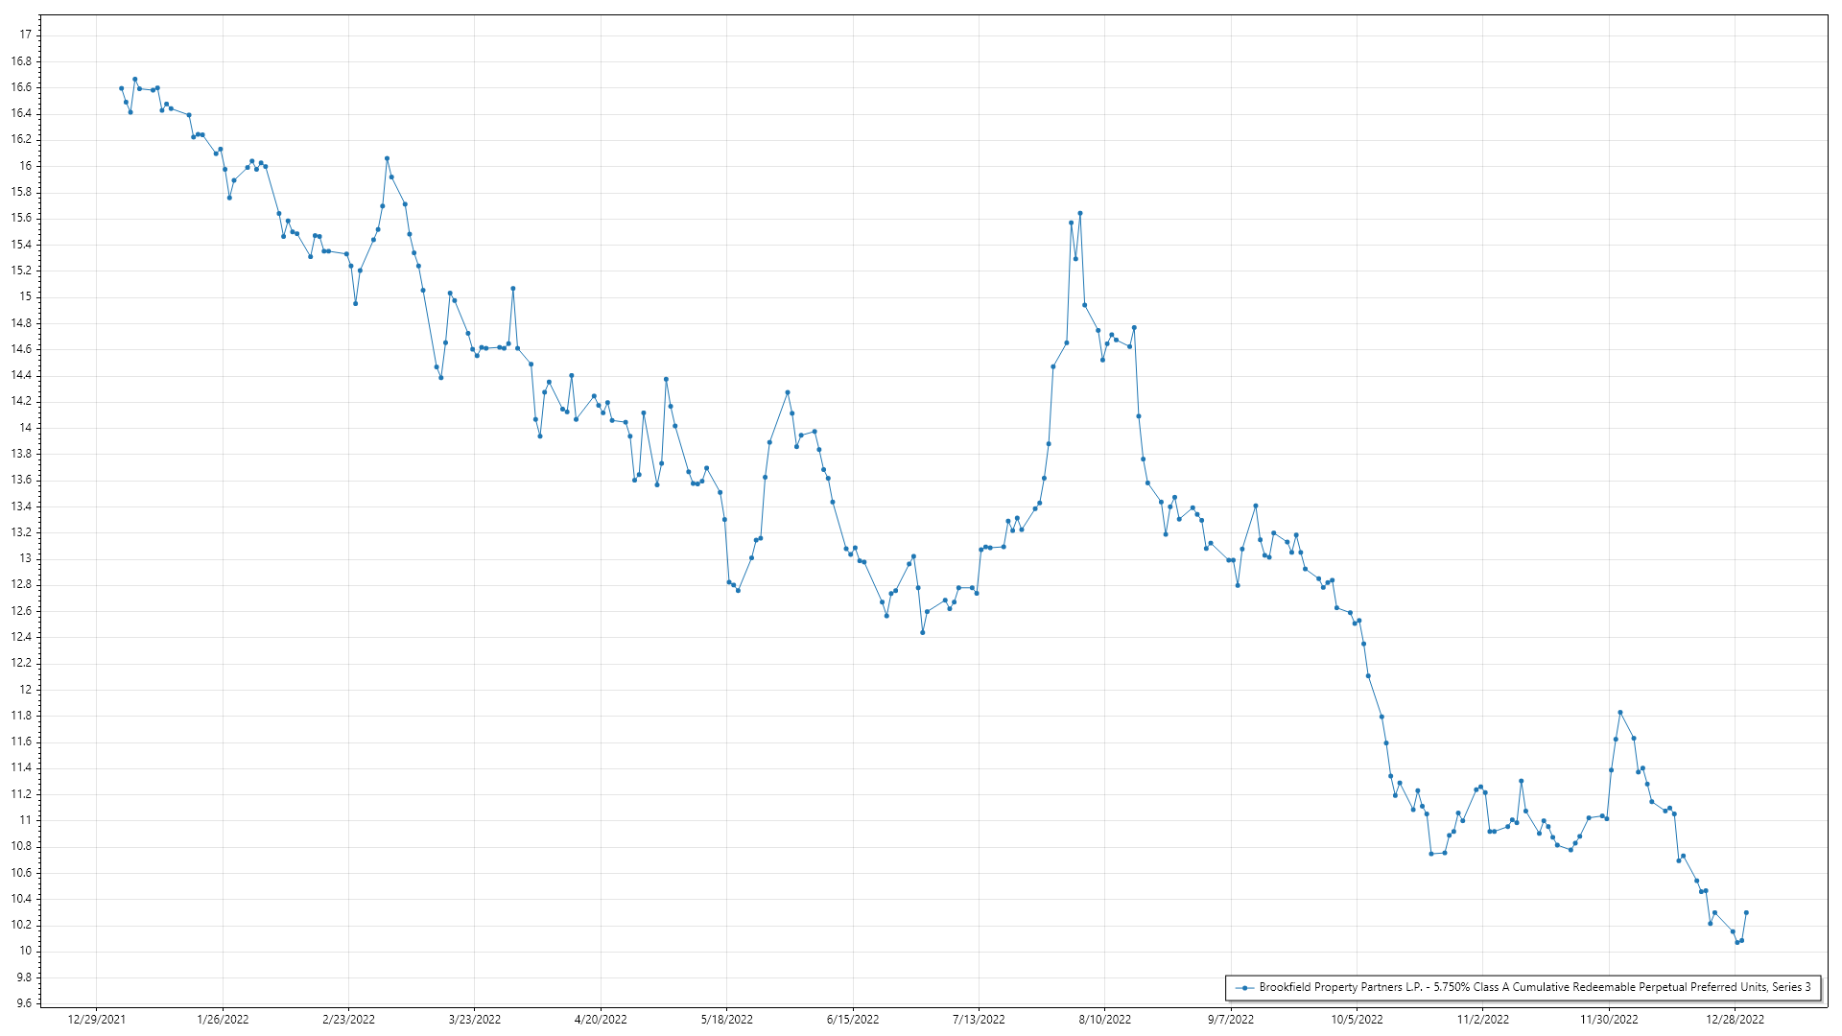Screen dimensions: 1842x1036
Task: Click the early March peak point above 16
Action: 387,158
